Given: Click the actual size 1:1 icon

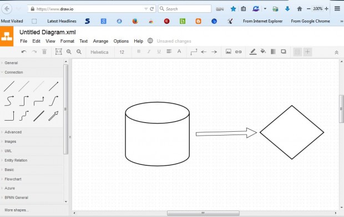Looking at the screenshot, I should [59, 51].
